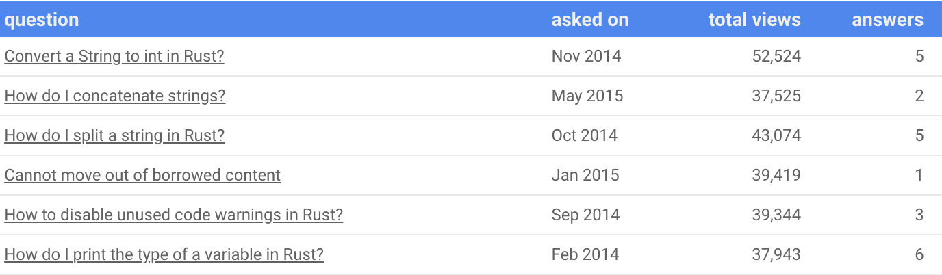Select the May 2015 date cell
Image resolution: width=942 pixels, height=275 pixels.
tap(587, 96)
